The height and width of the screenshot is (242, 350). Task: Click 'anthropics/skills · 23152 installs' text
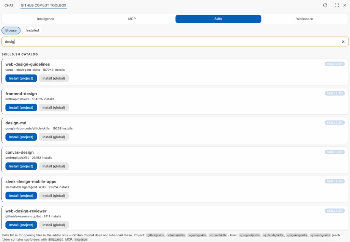[29, 158]
